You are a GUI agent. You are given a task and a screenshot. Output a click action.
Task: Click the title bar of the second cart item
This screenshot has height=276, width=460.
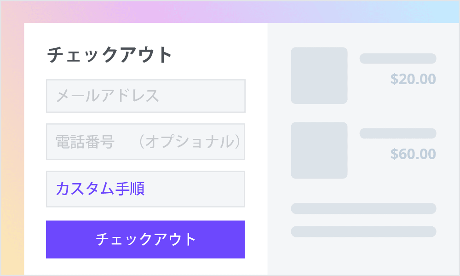click(x=398, y=133)
